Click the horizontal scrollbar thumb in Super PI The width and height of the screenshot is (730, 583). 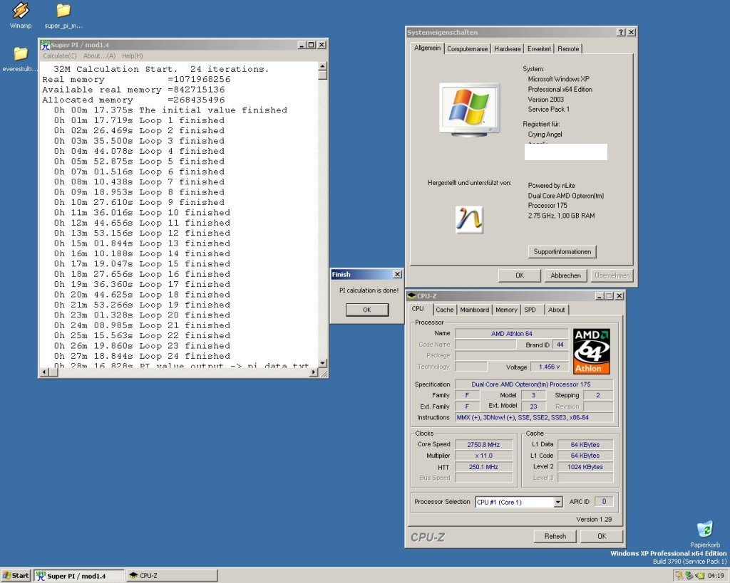[x=53, y=372]
